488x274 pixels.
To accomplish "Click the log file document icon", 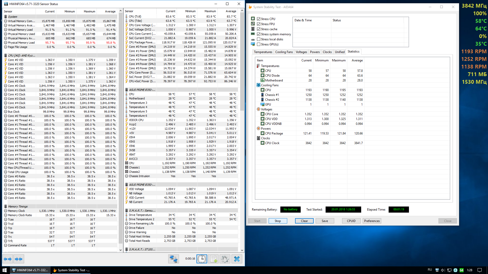I will (213, 259).
